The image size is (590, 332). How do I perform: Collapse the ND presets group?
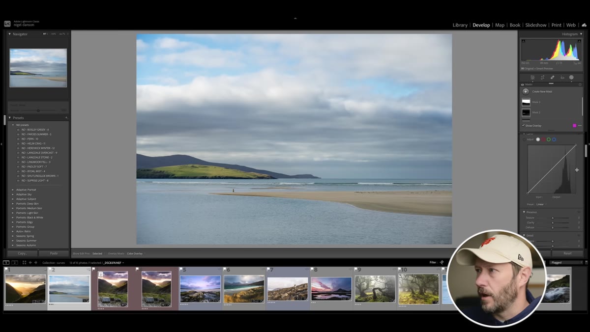click(x=13, y=125)
